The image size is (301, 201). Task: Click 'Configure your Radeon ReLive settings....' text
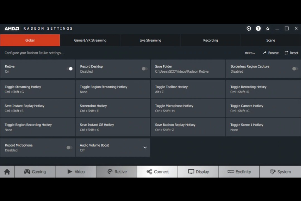point(34,53)
